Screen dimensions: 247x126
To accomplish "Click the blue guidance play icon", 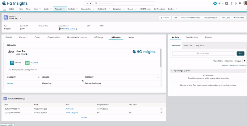I will click(215, 3).
